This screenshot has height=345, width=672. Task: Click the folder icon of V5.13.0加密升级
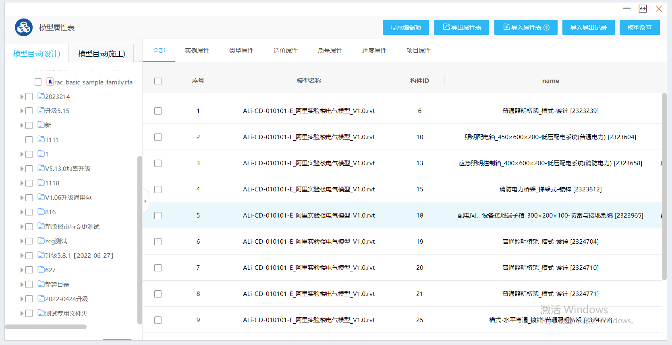tap(41, 168)
